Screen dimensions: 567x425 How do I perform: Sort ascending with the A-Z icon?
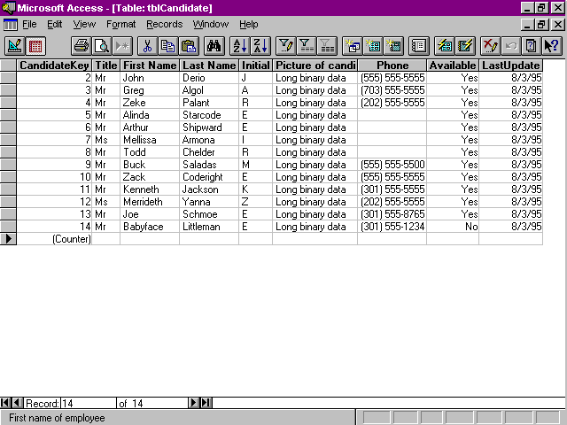pos(239,45)
